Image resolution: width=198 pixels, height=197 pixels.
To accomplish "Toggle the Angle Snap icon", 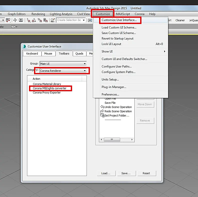I will (x=34, y=20).
